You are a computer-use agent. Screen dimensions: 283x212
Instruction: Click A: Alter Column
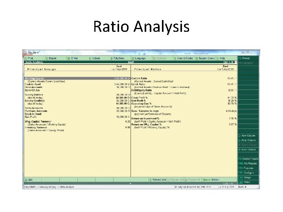(x=248, y=140)
